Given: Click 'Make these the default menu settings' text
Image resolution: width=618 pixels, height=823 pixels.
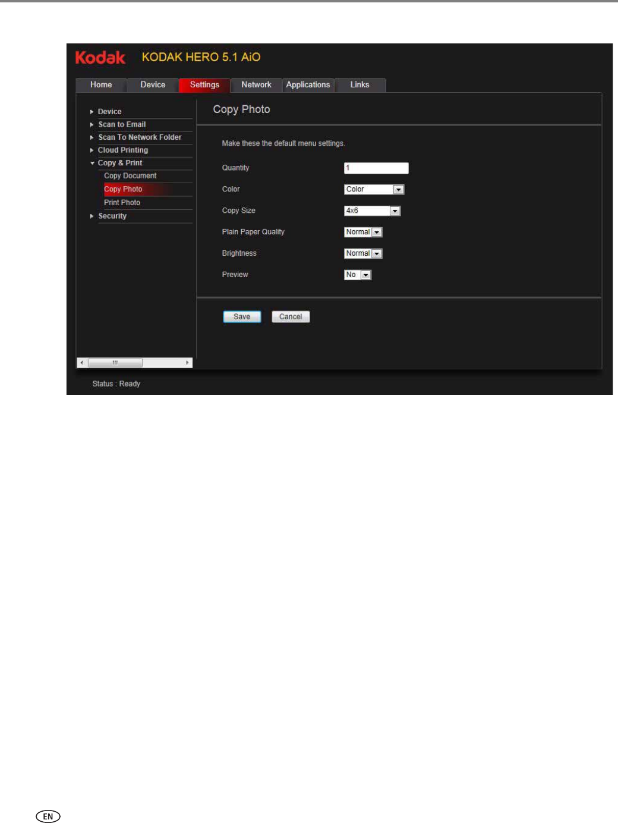Looking at the screenshot, I should pyautogui.click(x=283, y=143).
